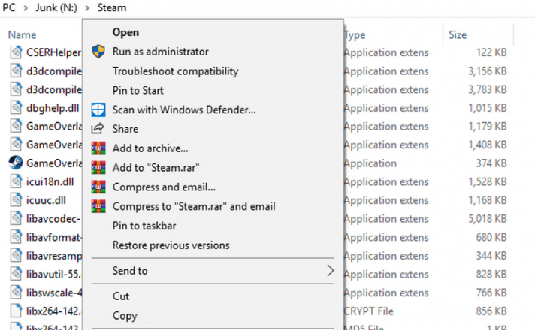Choose Compress and email...
535x330 pixels.
(213, 187)
